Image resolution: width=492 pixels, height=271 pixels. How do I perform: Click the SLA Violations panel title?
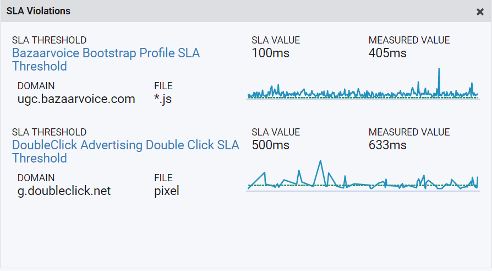tap(39, 11)
